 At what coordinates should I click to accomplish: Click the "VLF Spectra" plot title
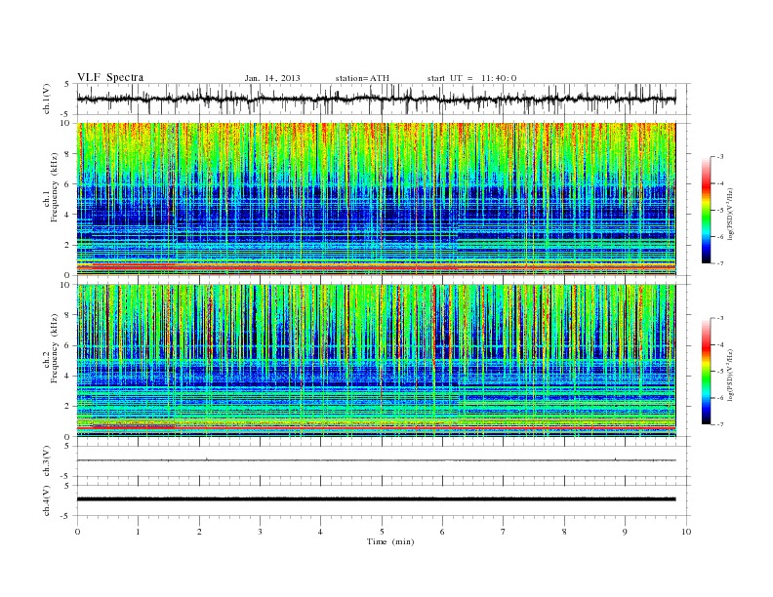coord(110,77)
